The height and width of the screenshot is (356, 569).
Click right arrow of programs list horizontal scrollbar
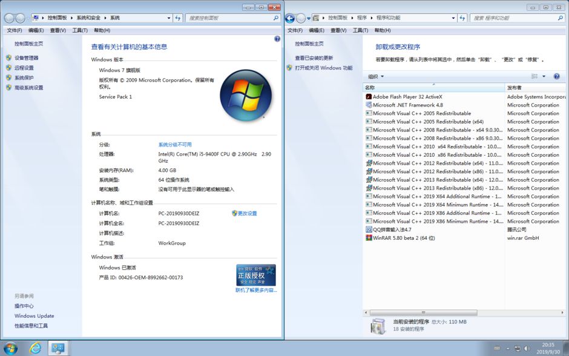click(x=562, y=312)
